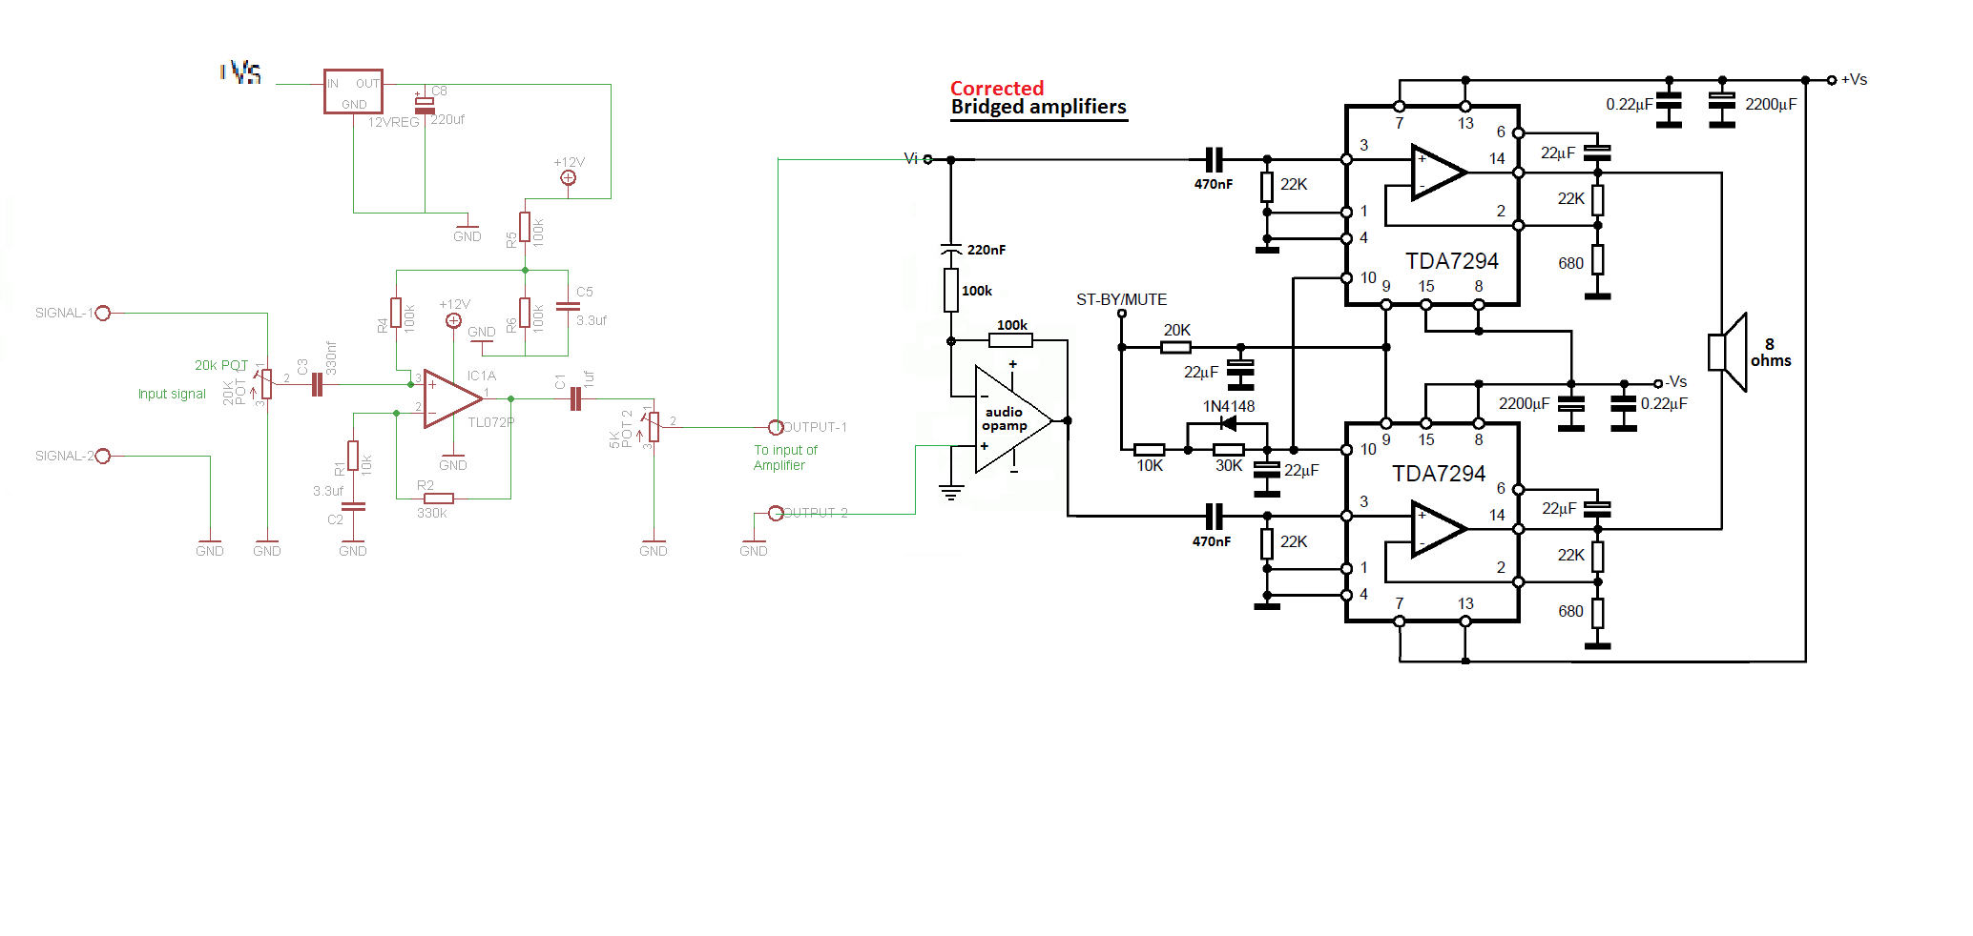Click the OUTPUT-1 terminal circle
Image resolution: width=1973 pixels, height=936 pixels.
click(777, 426)
